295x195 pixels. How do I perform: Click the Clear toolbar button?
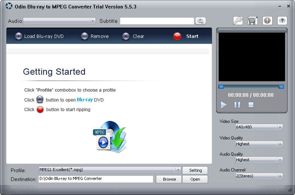tap(133, 36)
